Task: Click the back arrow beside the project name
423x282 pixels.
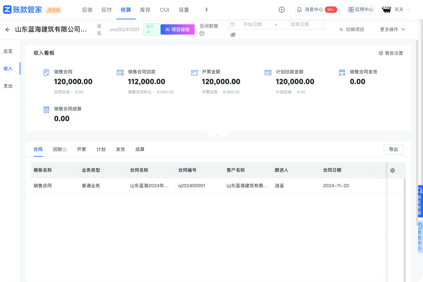Action: (8, 30)
